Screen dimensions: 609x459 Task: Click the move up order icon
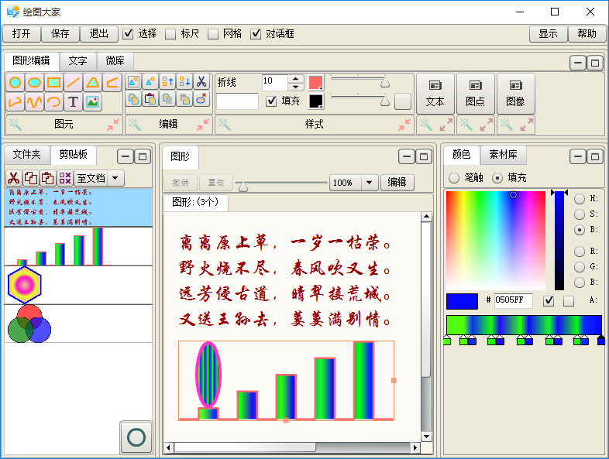tap(167, 81)
